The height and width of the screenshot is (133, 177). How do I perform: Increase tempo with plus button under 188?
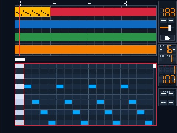click(171, 20)
